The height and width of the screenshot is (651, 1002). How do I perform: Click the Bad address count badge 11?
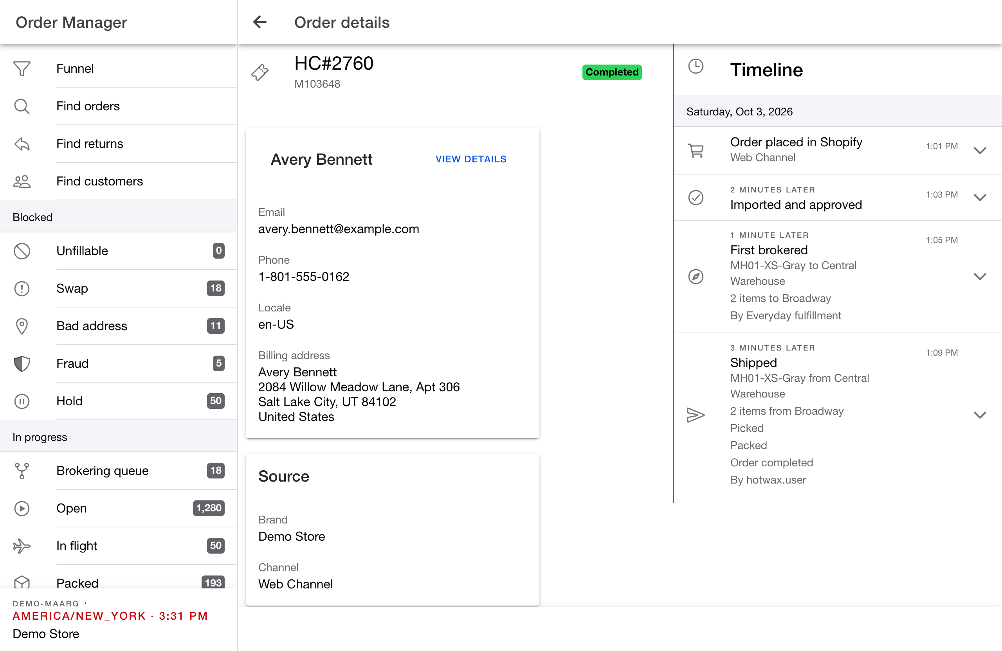(x=216, y=326)
